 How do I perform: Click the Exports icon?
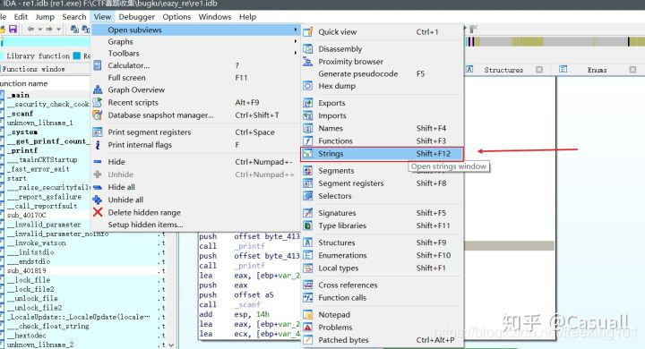[307, 103]
